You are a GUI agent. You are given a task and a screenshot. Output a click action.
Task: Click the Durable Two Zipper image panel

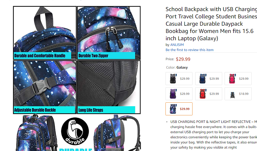(109, 33)
